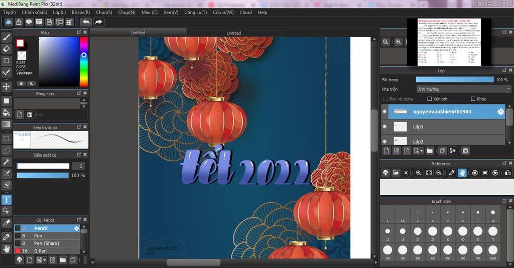
Task: Select the Magic Wand tool
Action: coord(6,162)
